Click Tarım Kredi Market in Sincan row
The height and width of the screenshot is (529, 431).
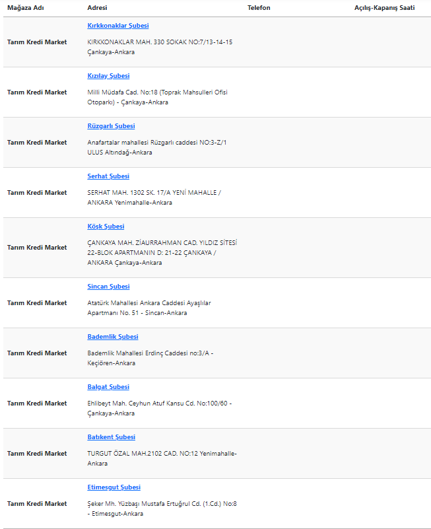pos(37,303)
